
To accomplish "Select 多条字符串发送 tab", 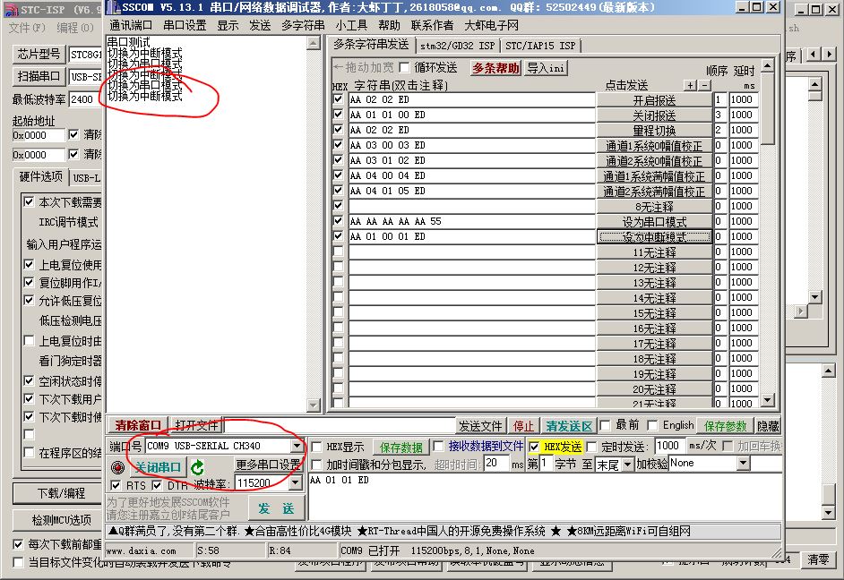I will [371, 44].
